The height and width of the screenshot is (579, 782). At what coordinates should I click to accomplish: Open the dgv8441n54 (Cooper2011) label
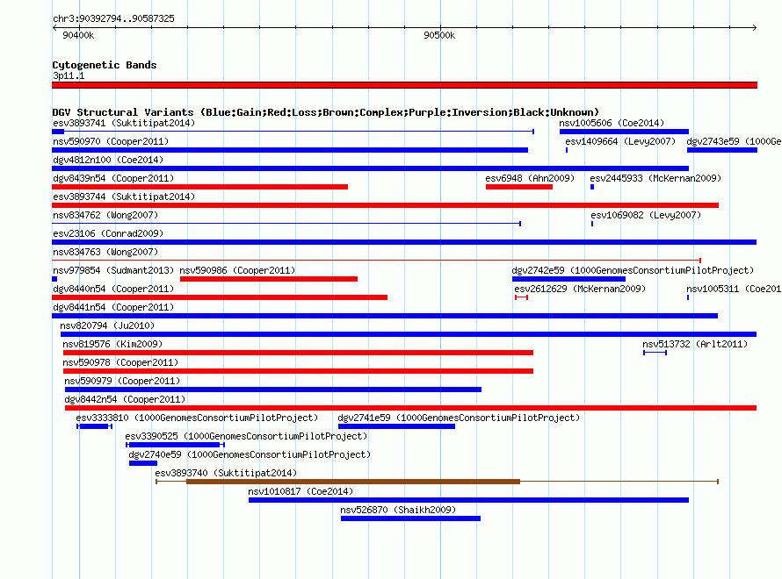point(113,307)
